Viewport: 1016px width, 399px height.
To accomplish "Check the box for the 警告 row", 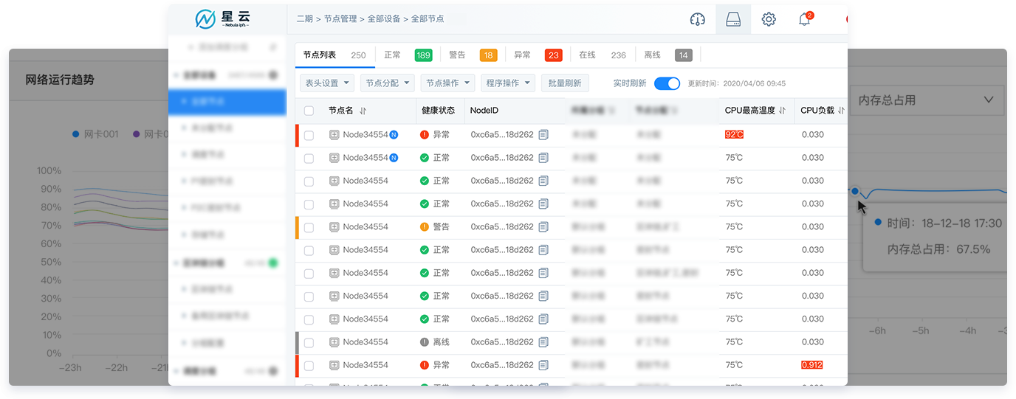I will (x=309, y=228).
